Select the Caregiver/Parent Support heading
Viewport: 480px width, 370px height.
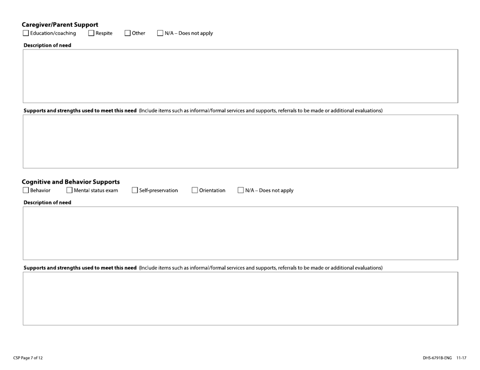(60, 24)
